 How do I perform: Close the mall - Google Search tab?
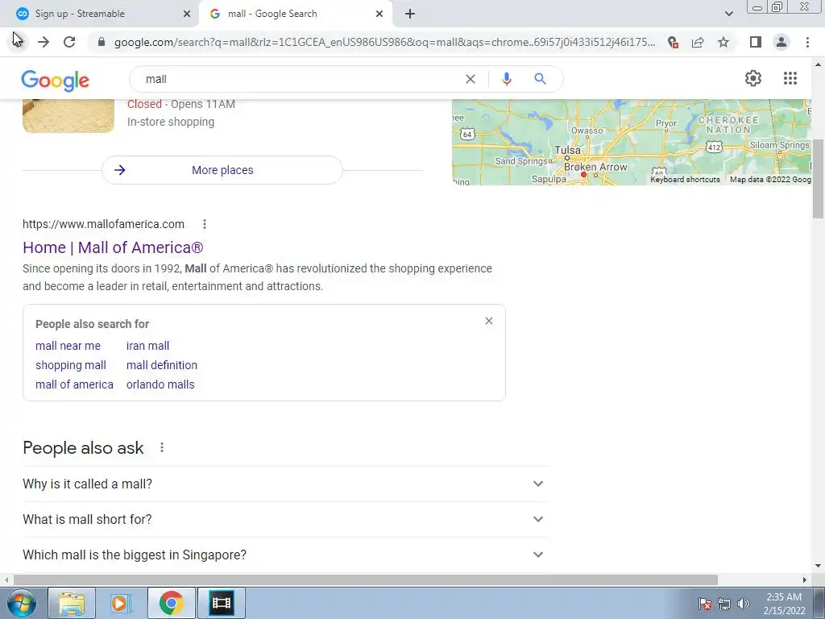[x=379, y=14]
